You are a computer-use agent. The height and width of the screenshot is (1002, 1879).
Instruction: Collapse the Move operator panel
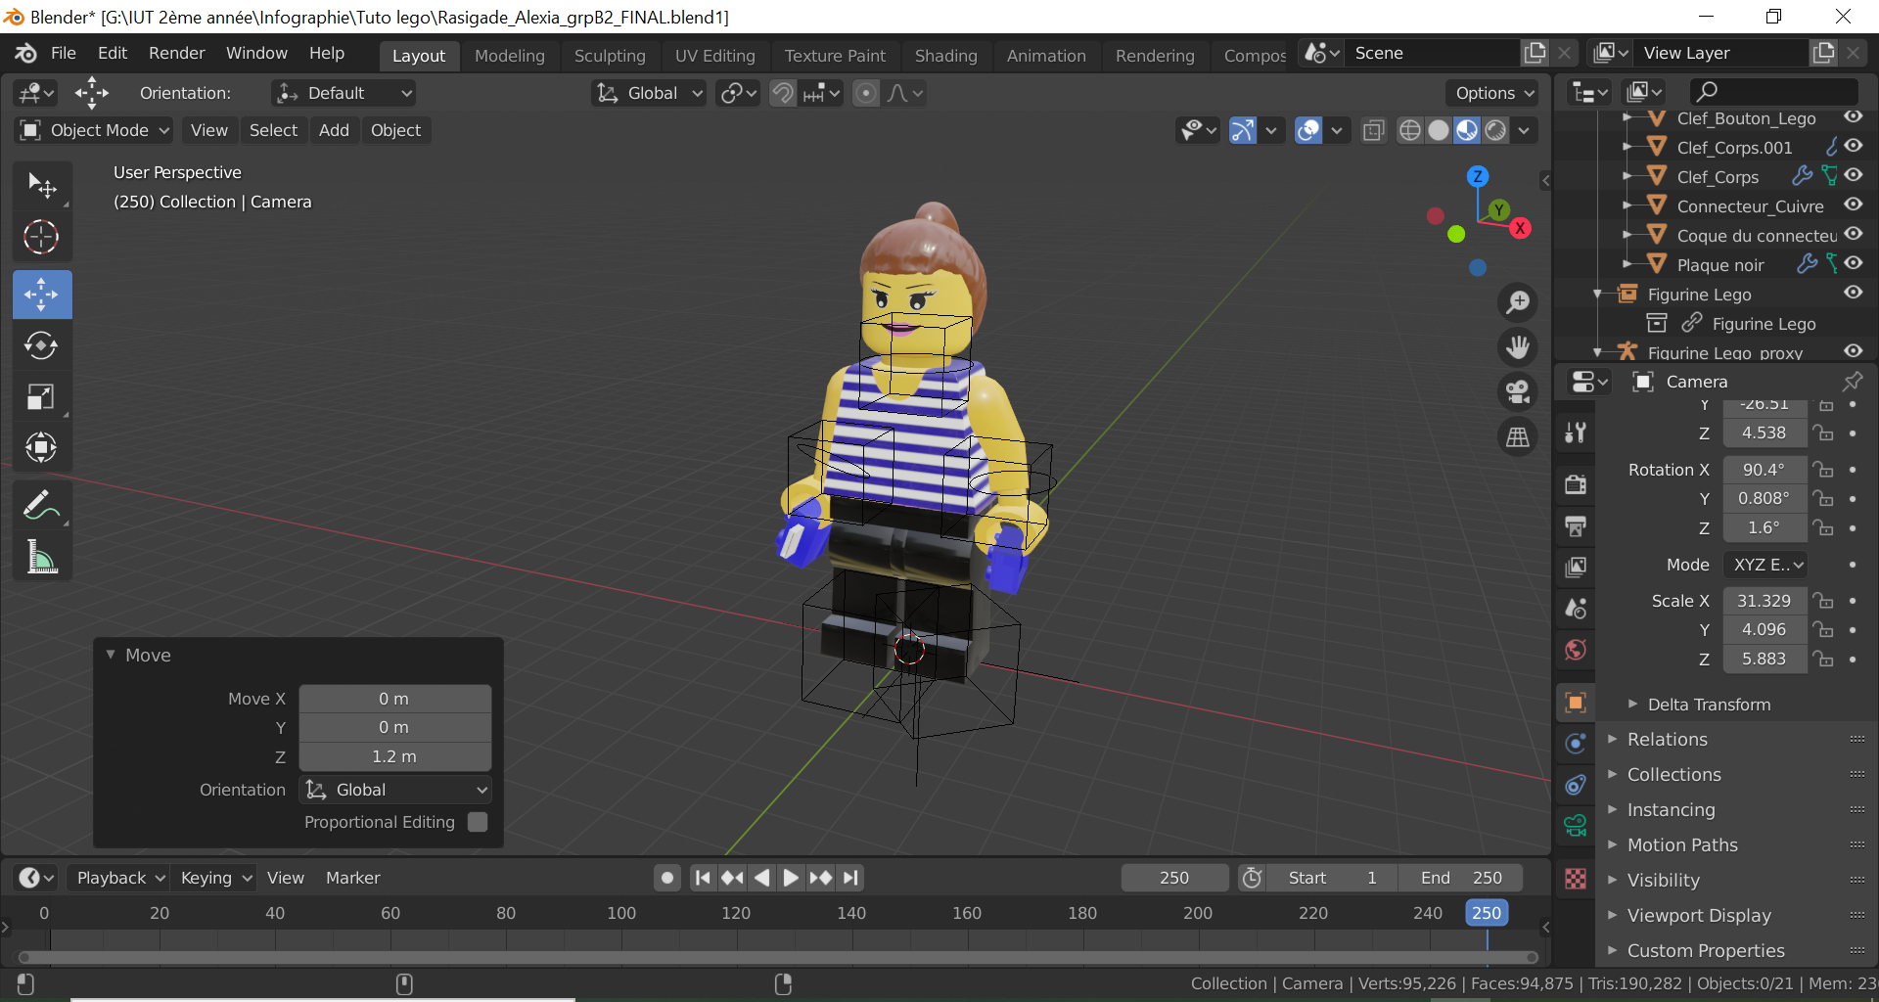(111, 655)
